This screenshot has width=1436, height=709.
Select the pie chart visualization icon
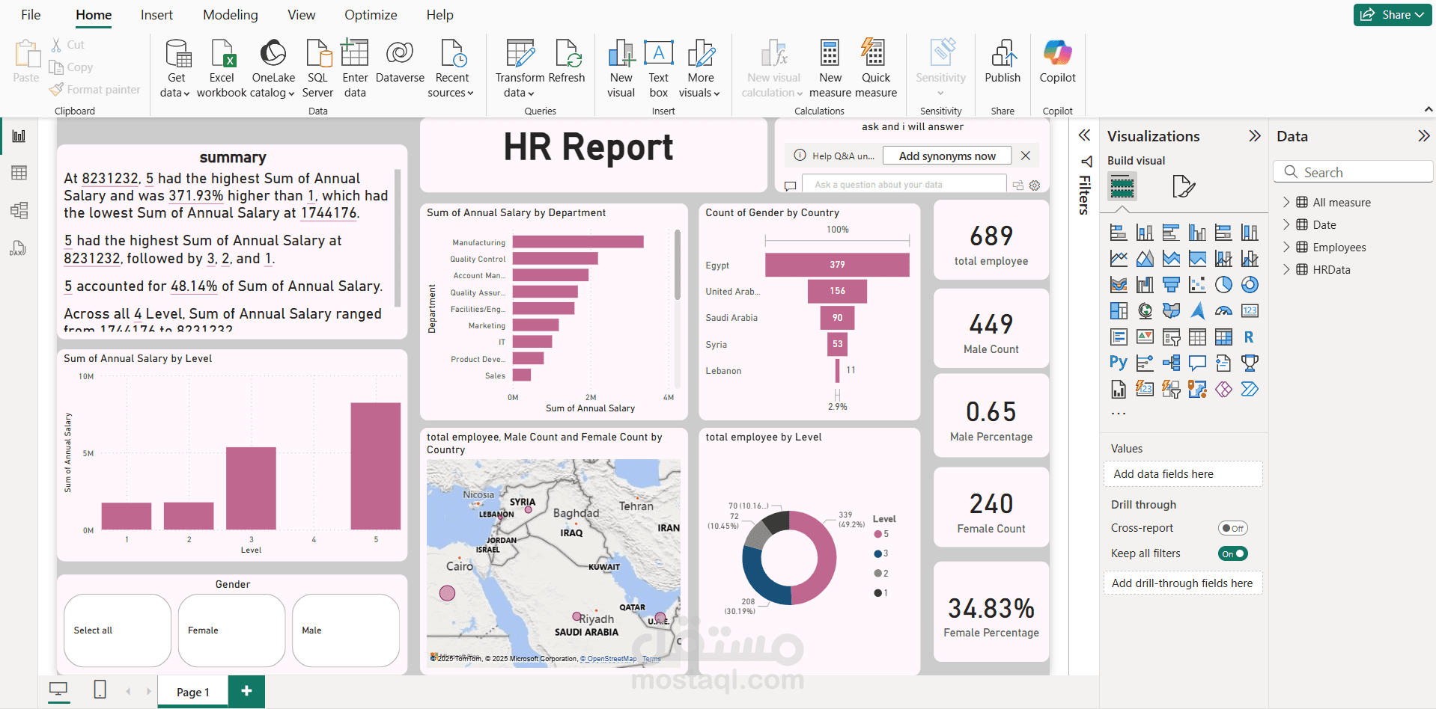(x=1223, y=284)
